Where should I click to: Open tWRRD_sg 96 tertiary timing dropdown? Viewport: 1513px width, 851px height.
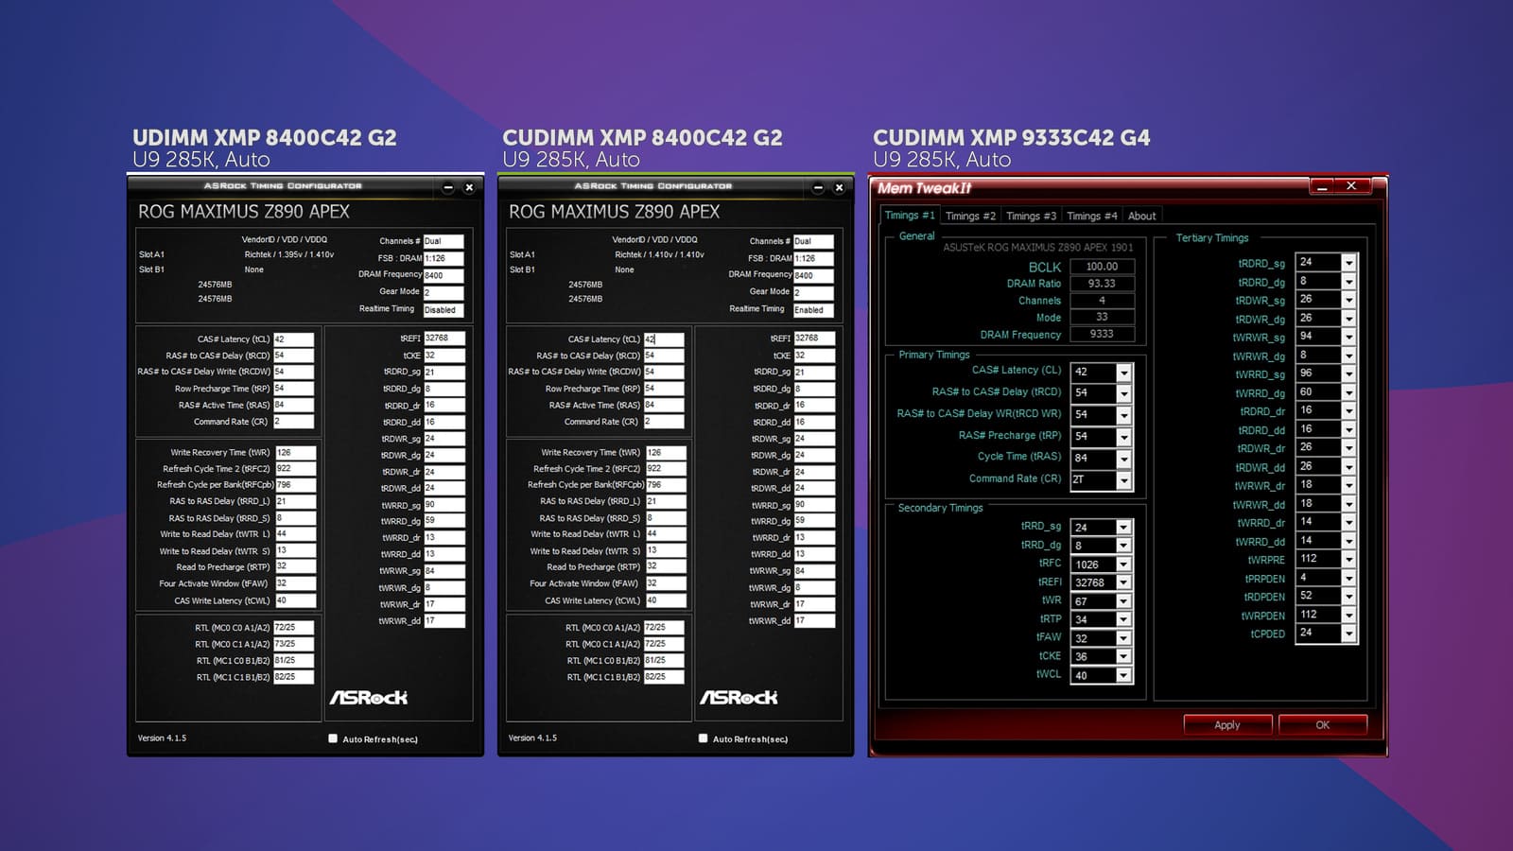pyautogui.click(x=1348, y=373)
